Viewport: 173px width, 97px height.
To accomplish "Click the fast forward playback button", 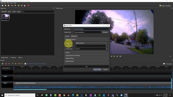I will coord(117,56).
